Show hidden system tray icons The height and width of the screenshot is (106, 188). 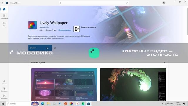point(163,104)
